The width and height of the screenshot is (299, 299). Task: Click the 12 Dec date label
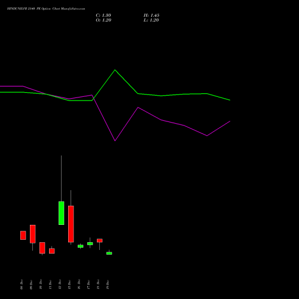tap(60, 285)
